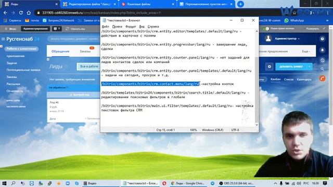
Task: Click the quick-add lead button
Action: [73, 95]
